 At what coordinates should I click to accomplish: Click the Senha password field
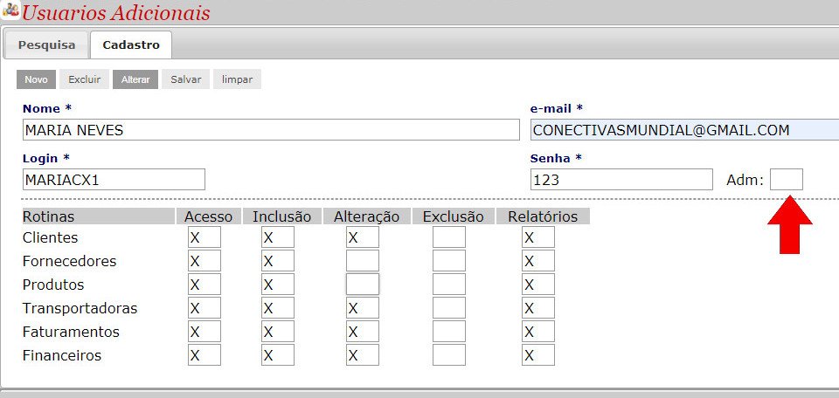pyautogui.click(x=621, y=180)
